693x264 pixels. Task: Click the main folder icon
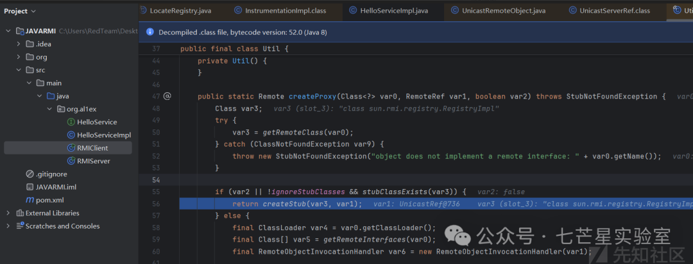40,83
